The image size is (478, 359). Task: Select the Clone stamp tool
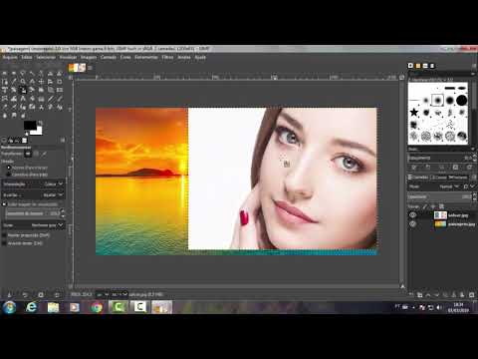pyautogui.click(x=41, y=107)
